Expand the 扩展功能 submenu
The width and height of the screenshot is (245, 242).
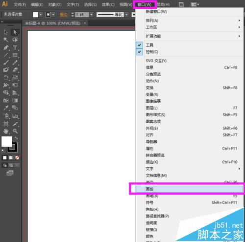coord(190,36)
